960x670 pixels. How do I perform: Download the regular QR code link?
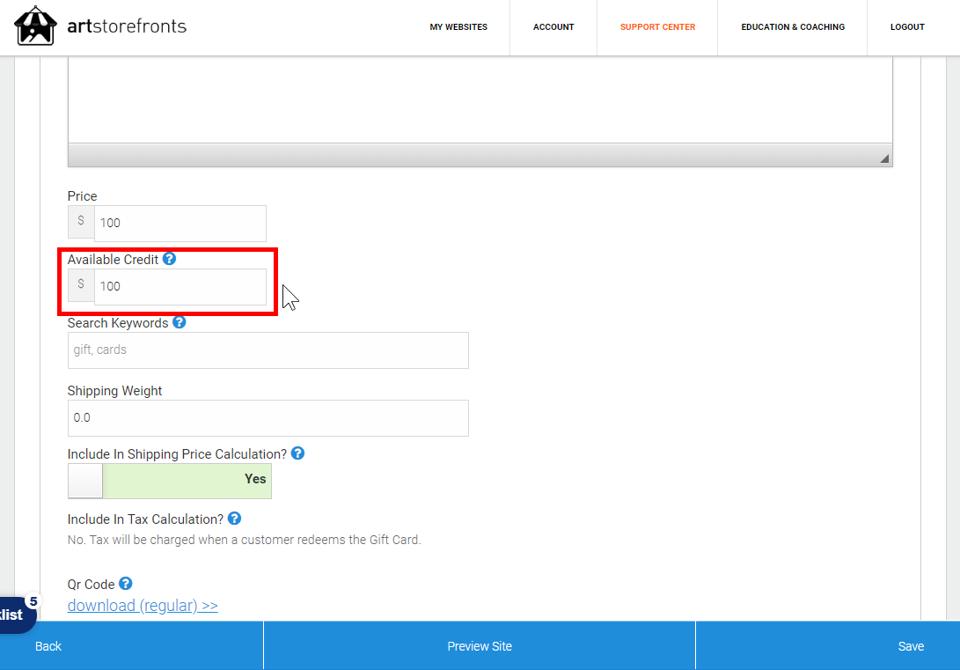pos(143,606)
